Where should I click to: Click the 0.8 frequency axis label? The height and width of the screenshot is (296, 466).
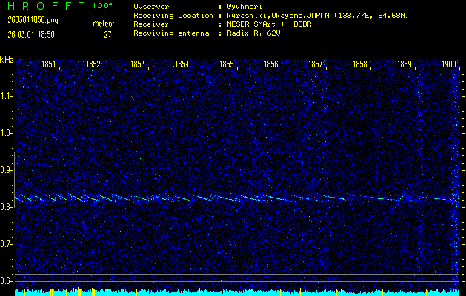pyautogui.click(x=7, y=207)
